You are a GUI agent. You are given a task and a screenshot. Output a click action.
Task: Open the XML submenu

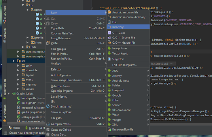[x=128, y=124]
